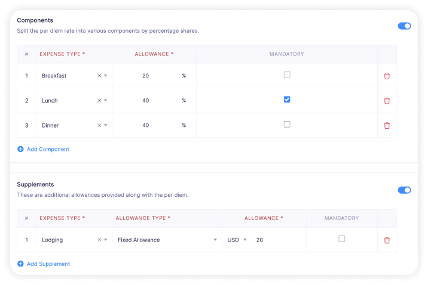Check the Mandatory box for Breakfast
428x285 pixels.
click(x=287, y=75)
